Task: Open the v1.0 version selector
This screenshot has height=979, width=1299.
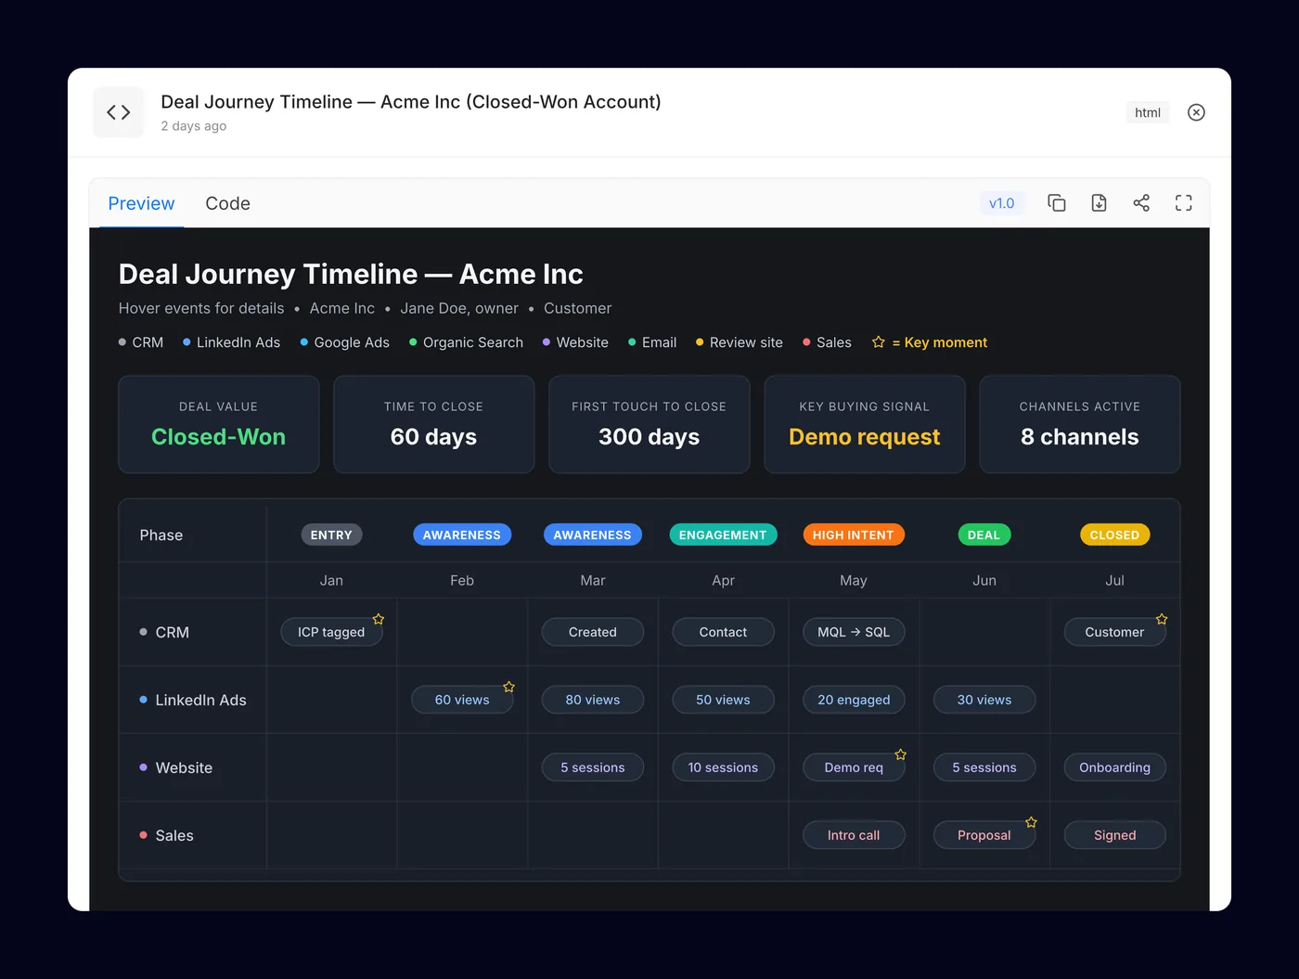Action: [1002, 203]
